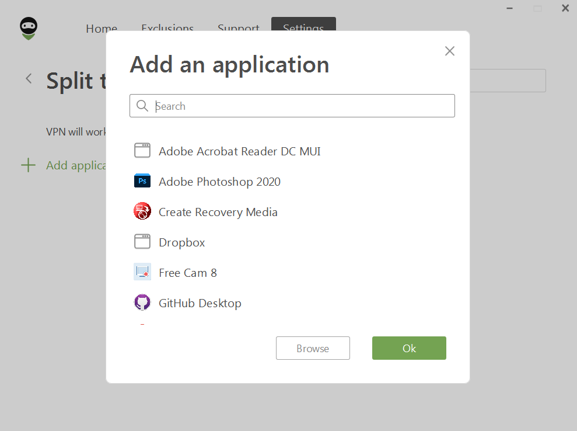This screenshot has width=577, height=431.
Task: Click the Add application link behind dialog
Action: click(x=76, y=165)
